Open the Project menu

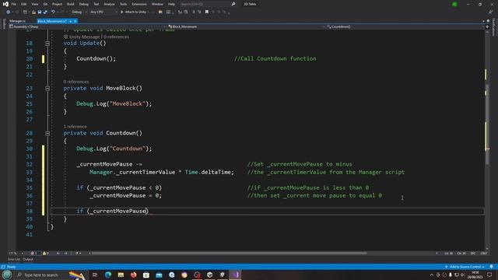[x=57, y=4]
